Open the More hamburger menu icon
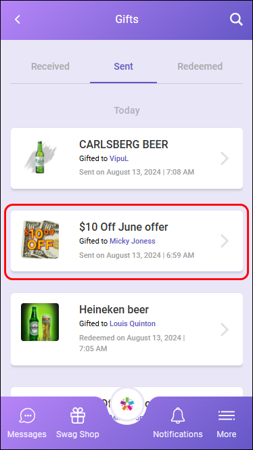 click(x=227, y=415)
